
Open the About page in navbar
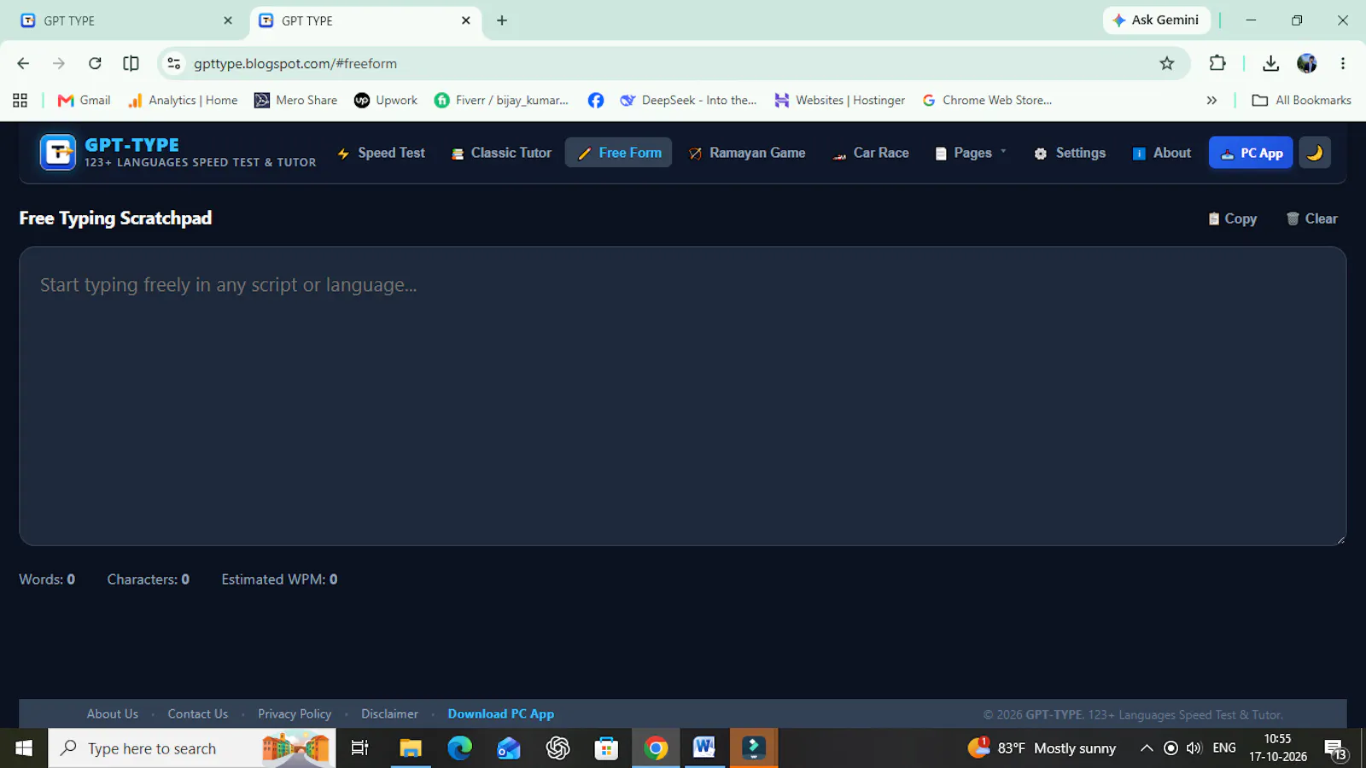coord(1161,153)
